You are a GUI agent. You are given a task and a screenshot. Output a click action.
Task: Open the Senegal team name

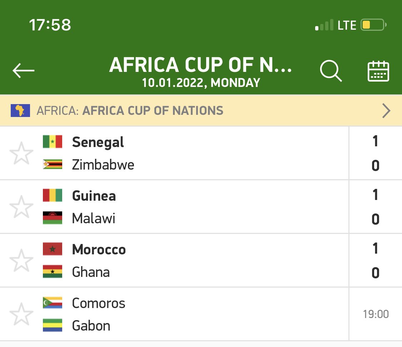[98, 142]
